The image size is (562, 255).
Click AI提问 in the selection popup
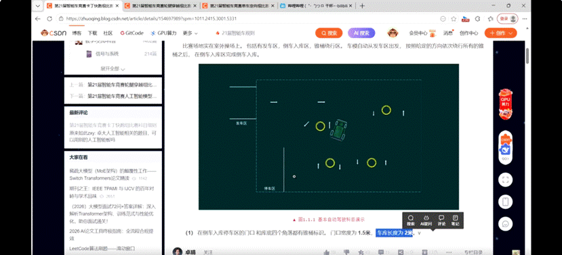pos(426,221)
